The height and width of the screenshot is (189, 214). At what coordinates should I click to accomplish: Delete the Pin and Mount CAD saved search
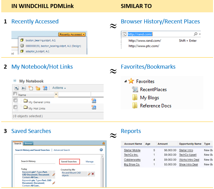click(x=93, y=174)
